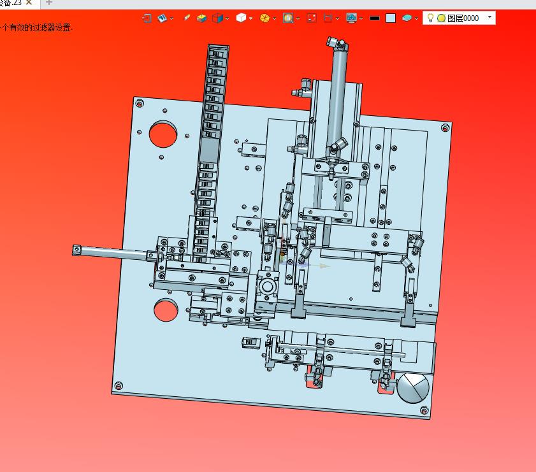
Task: Click the black line color swatch
Action: tap(375, 18)
